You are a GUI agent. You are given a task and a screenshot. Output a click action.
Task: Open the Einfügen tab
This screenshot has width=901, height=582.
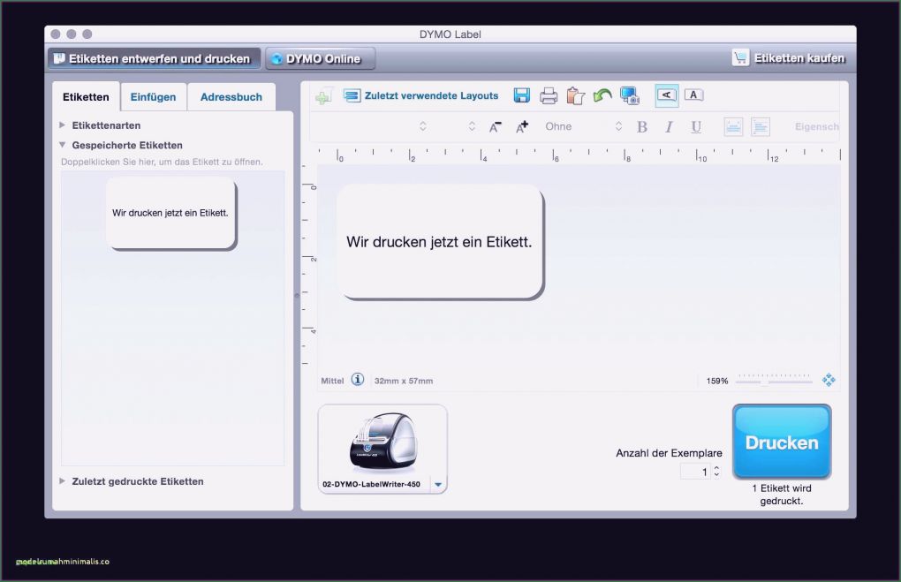coord(154,97)
